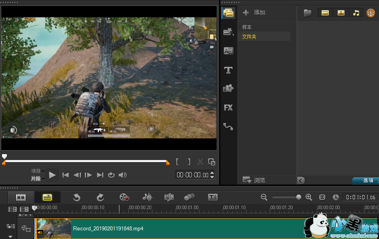The width and height of the screenshot is (379, 239).
Task: Open the sound mixer waveform icon
Action: point(147,197)
